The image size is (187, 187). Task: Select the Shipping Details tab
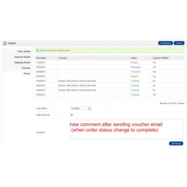click(x=18, y=62)
